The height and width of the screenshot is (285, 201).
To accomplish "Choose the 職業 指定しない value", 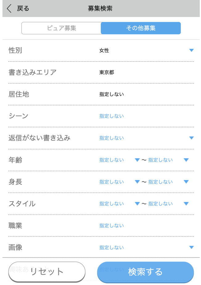I will coord(112,226).
